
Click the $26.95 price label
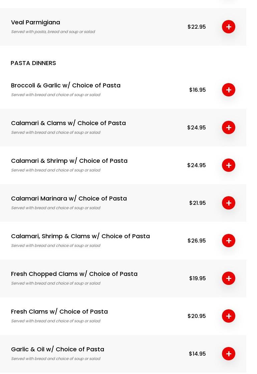pyautogui.click(x=197, y=241)
